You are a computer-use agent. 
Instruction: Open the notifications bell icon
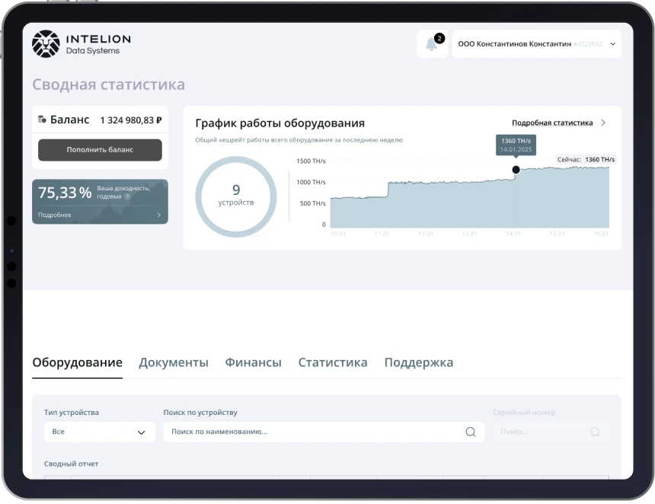click(432, 44)
